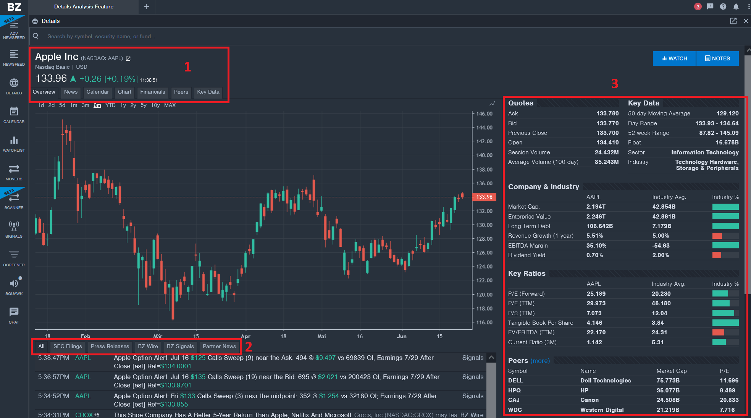Viewport: 751px width, 418px height.
Task: Select the 1y chart timeframe
Action: point(123,105)
